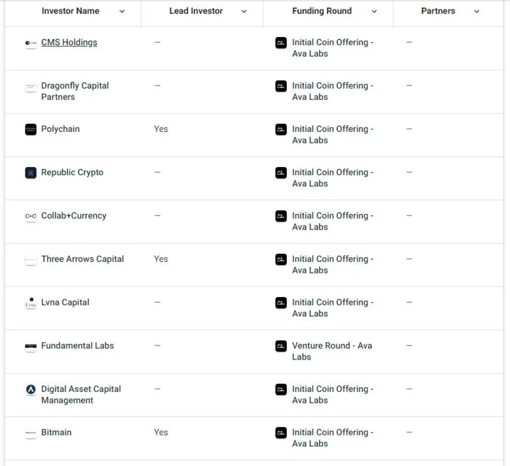510x466 pixels.
Task: Click Ava Labs icon in Bitmain row
Action: click(x=281, y=433)
